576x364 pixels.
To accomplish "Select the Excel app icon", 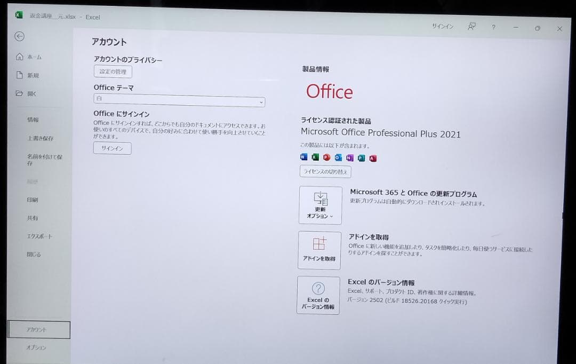I will [315, 157].
